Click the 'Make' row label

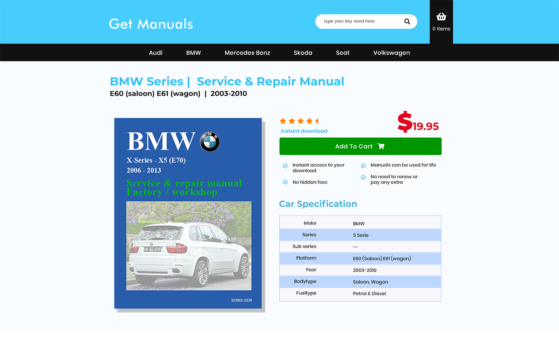[x=310, y=223]
